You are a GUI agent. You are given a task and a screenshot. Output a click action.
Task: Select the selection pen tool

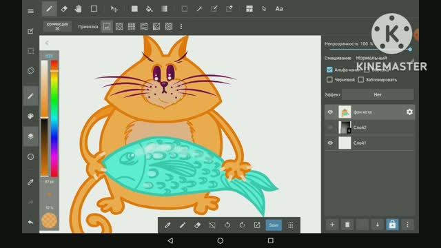[214, 9]
